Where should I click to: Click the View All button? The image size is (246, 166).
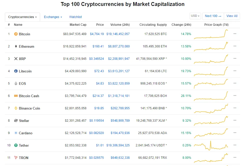click(x=232, y=16)
